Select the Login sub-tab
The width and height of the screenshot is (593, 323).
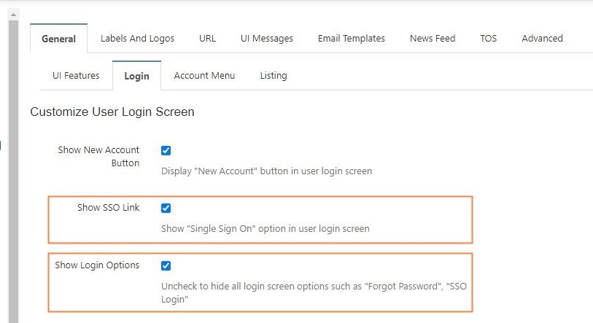[136, 76]
